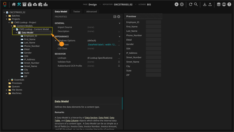Follow the Data Section link in remarks
This screenshot has width=234, height=132.
click(91, 118)
